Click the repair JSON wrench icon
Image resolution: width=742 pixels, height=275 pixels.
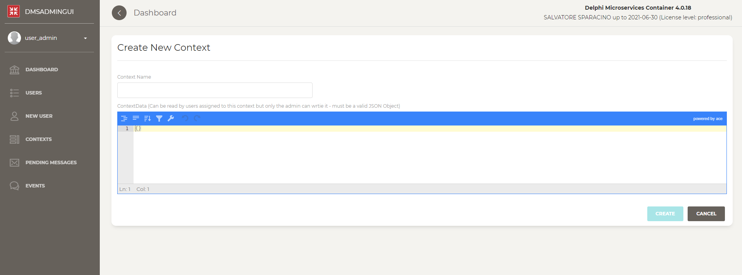(x=171, y=119)
